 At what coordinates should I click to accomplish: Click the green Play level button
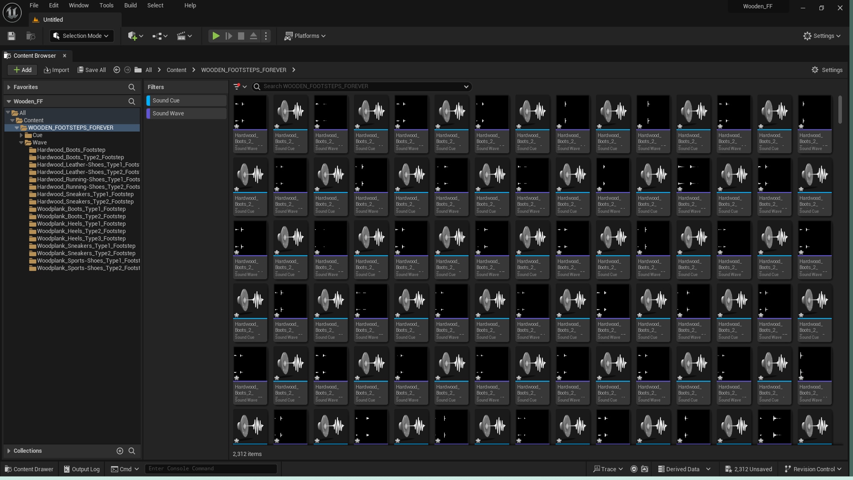215,36
